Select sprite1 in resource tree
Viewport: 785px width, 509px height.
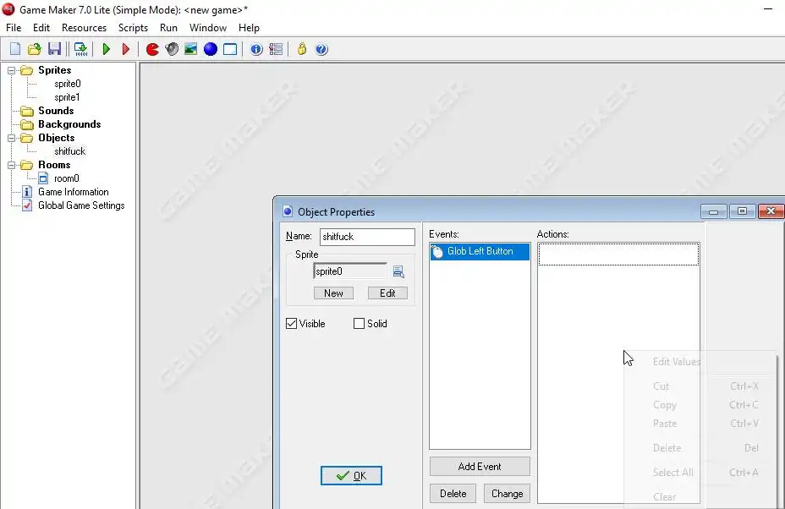tap(67, 97)
